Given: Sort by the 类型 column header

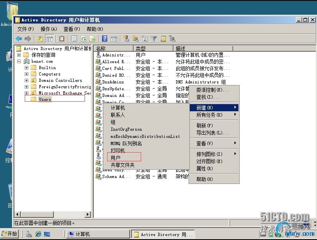Looking at the screenshot, I should tap(153, 48).
